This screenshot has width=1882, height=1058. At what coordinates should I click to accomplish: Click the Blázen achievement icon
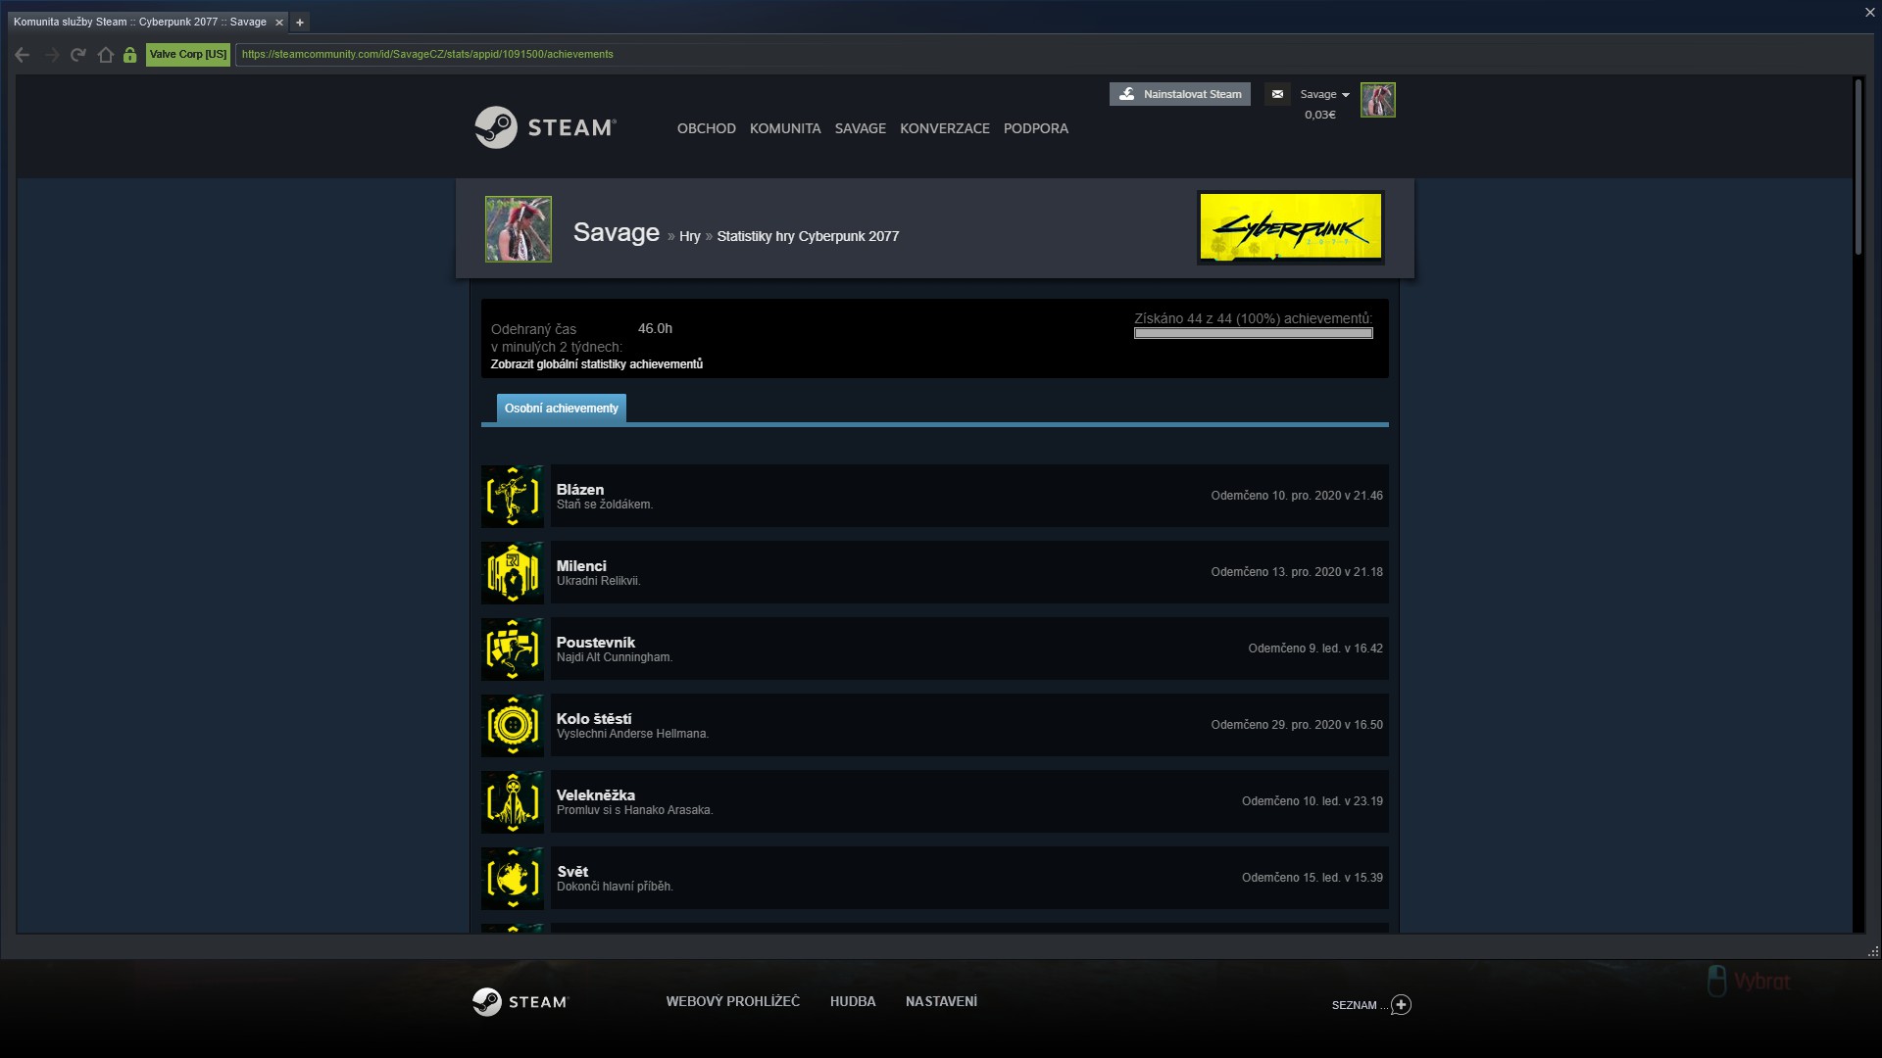[513, 497]
